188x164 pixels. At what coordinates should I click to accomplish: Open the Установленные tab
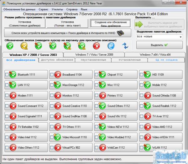tap(129, 60)
